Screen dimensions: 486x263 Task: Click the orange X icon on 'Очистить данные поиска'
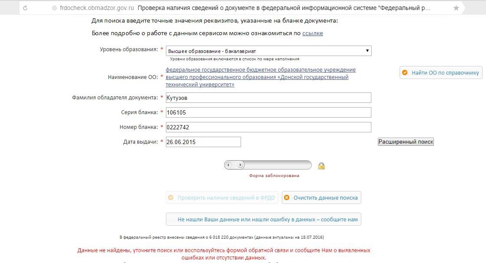click(287, 197)
